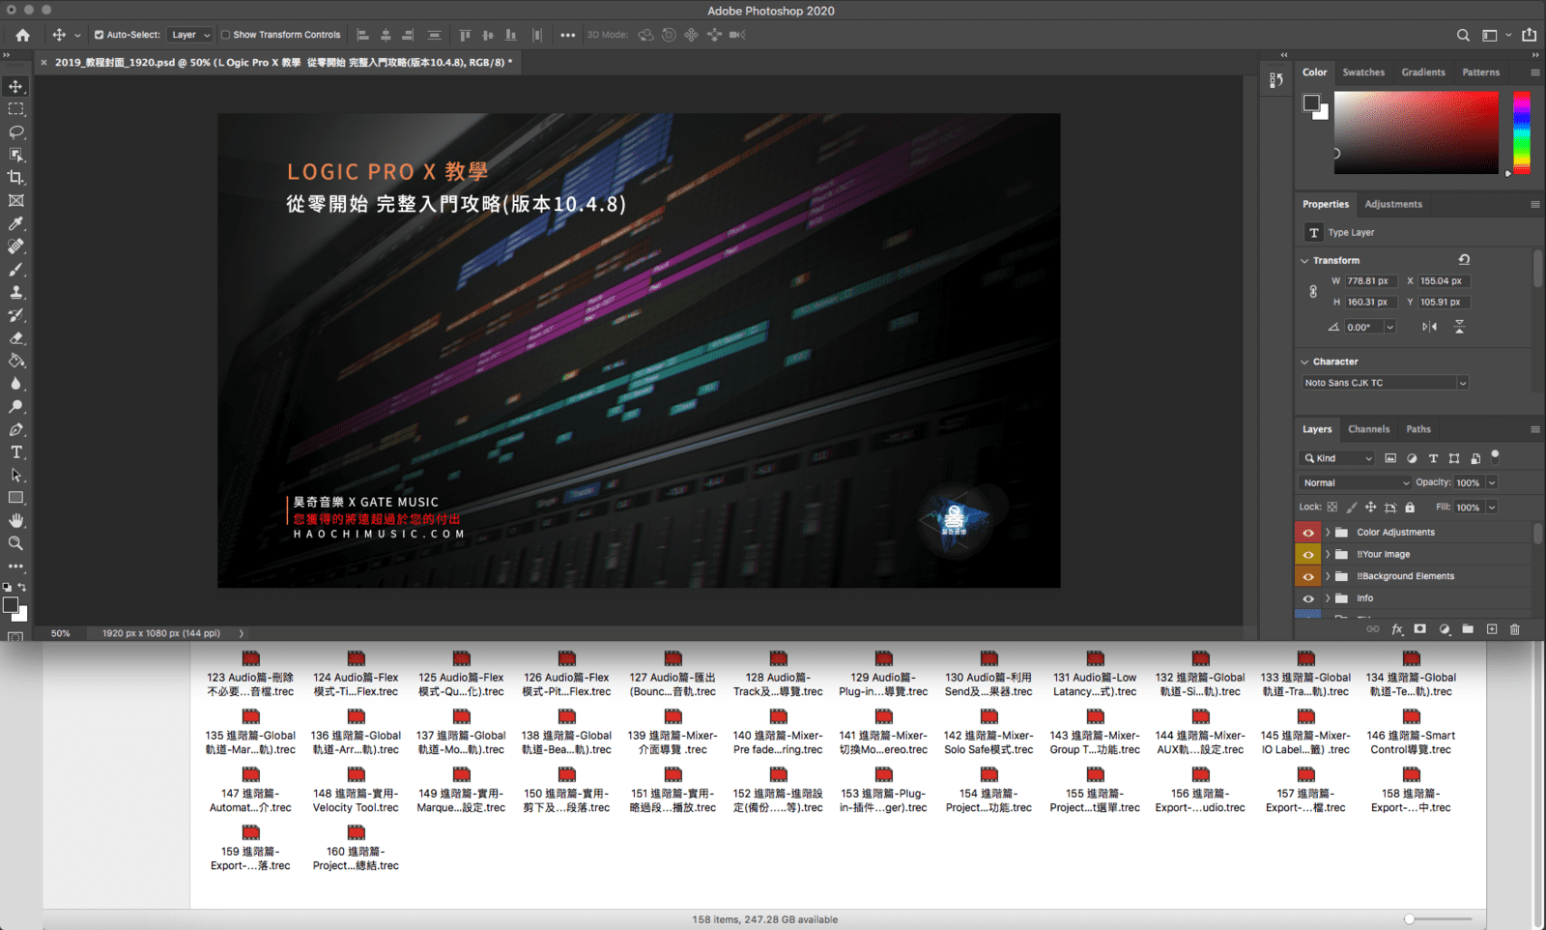The height and width of the screenshot is (930, 1546).
Task: Click the rotation angle field 0.00°
Action: pyautogui.click(x=1364, y=327)
